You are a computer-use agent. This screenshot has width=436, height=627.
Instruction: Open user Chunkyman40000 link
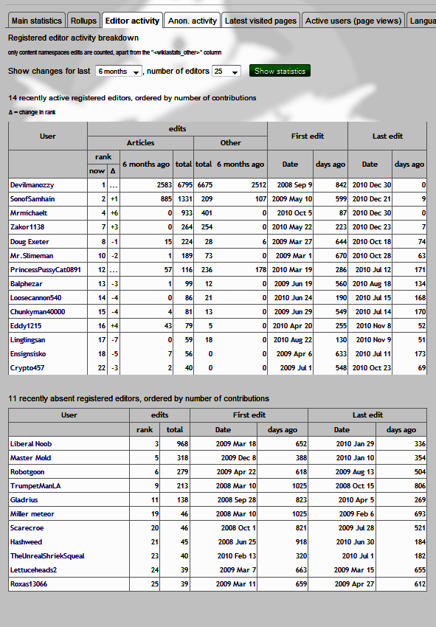[38, 312]
